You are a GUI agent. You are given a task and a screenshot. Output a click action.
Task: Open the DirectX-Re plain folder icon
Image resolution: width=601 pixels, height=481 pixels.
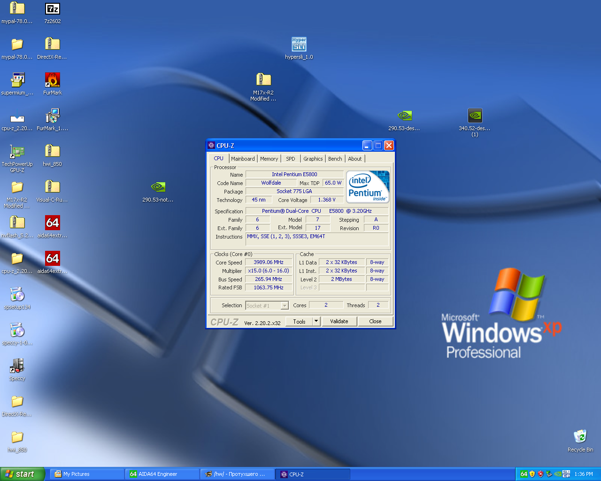click(x=17, y=402)
